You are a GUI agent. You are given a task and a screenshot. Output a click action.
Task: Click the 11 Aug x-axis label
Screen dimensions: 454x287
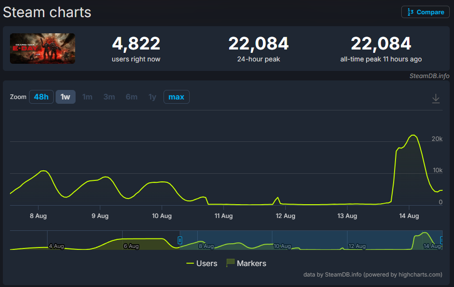(223, 216)
